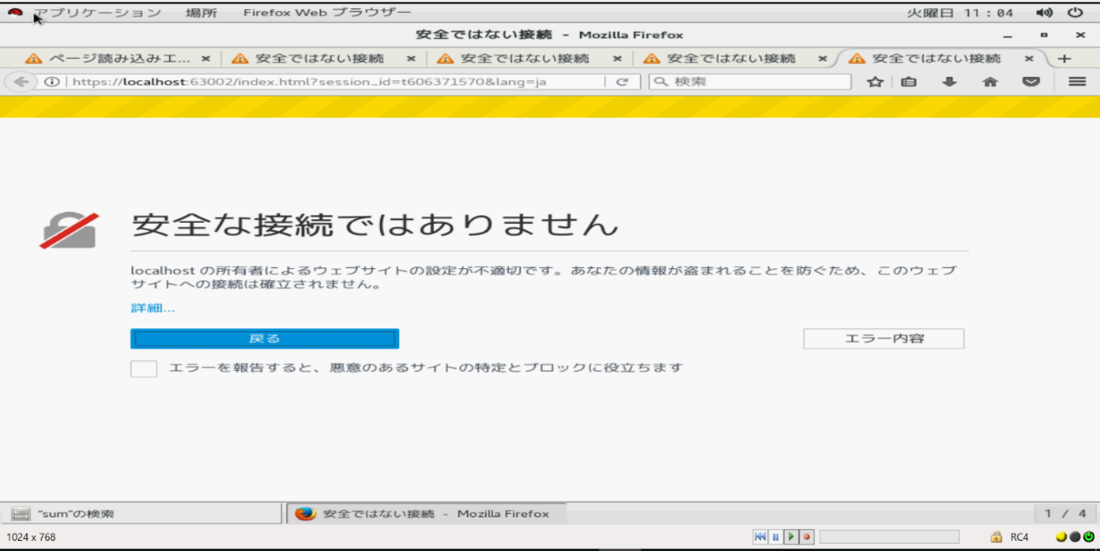Click the 戻る button
This screenshot has width=1100, height=551.
click(265, 339)
